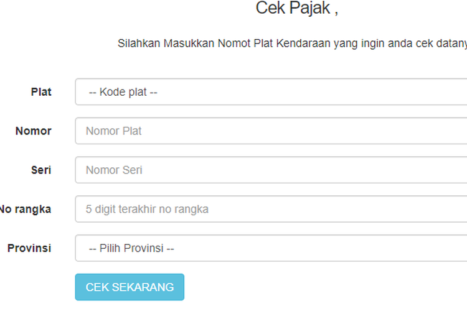Click the word Silahkan in the instructions
Viewport: 467px width, 311px height.
(x=140, y=44)
